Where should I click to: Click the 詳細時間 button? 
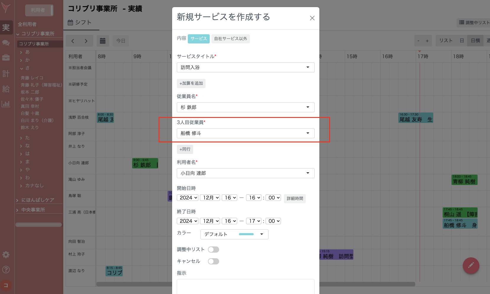pos(295,199)
